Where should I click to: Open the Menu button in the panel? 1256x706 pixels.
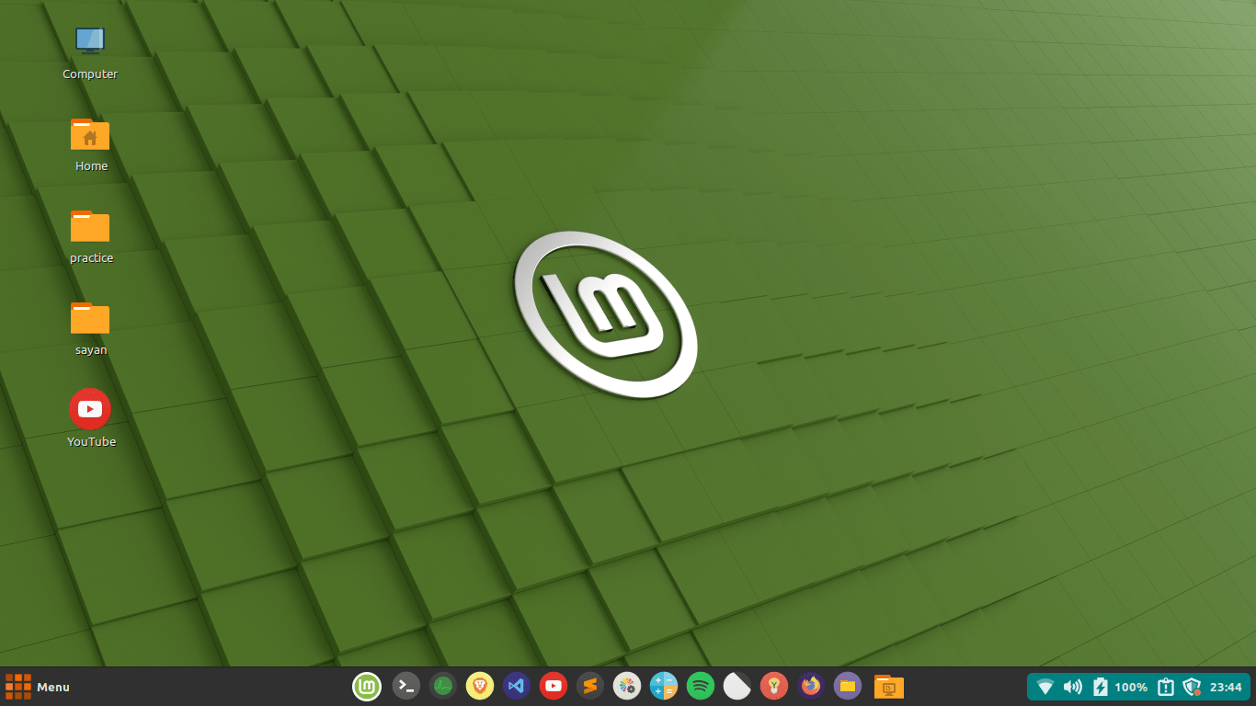point(38,687)
